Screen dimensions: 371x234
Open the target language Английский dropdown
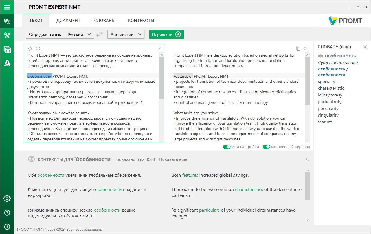pyautogui.click(x=126, y=34)
